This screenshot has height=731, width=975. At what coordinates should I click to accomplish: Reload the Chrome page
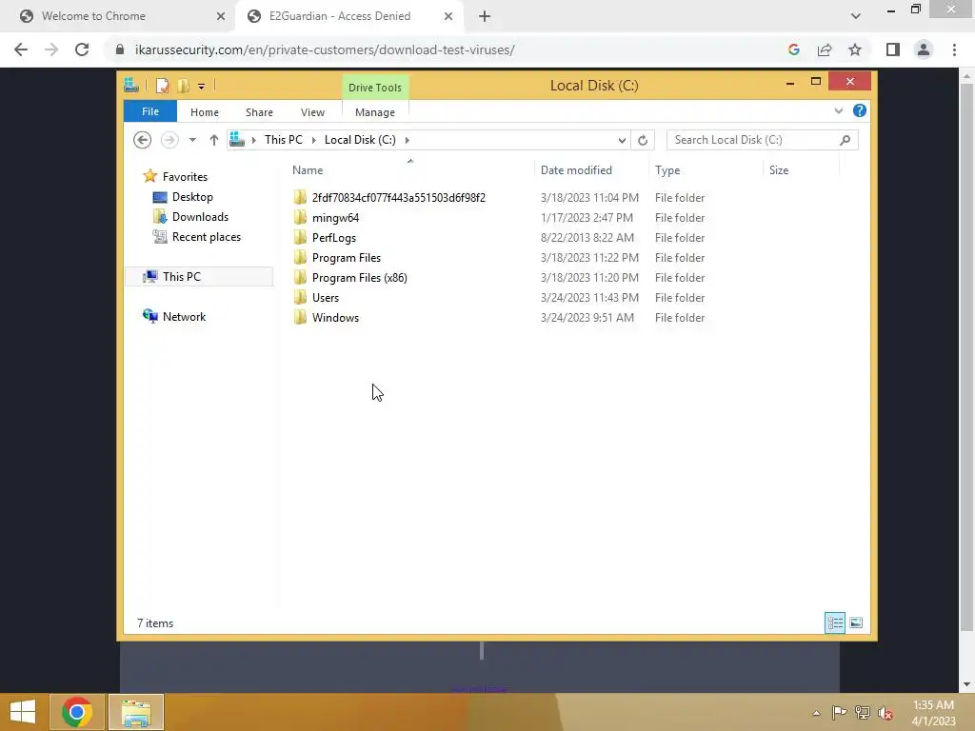(82, 49)
